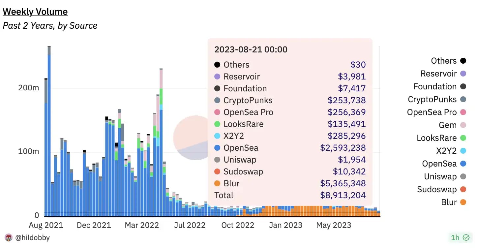Click the blue OpenSea legend dot
Viewport: 478px width, 248px height.
pos(463,164)
